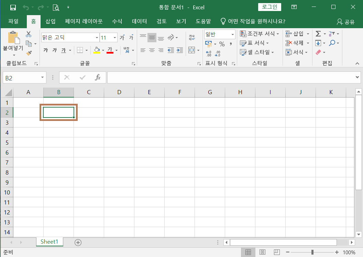Collapse the ribbon with the up chevron
The image size is (363, 257).
357,63
